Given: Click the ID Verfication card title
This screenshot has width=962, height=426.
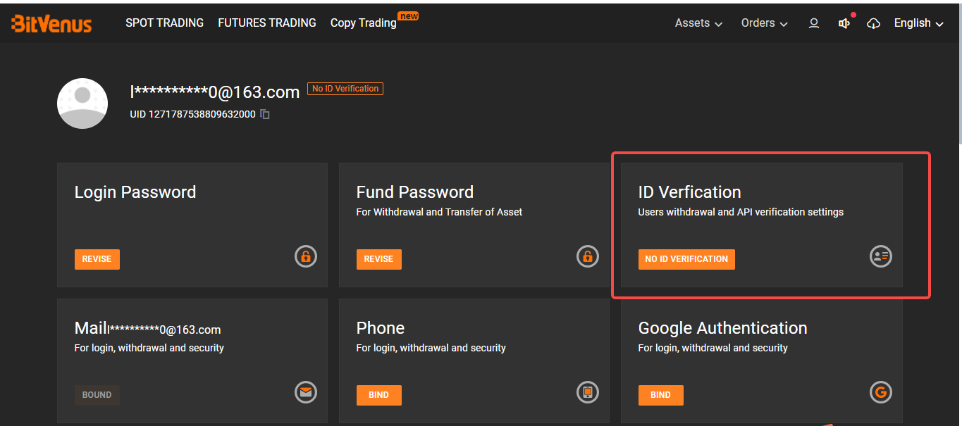Looking at the screenshot, I should [690, 192].
